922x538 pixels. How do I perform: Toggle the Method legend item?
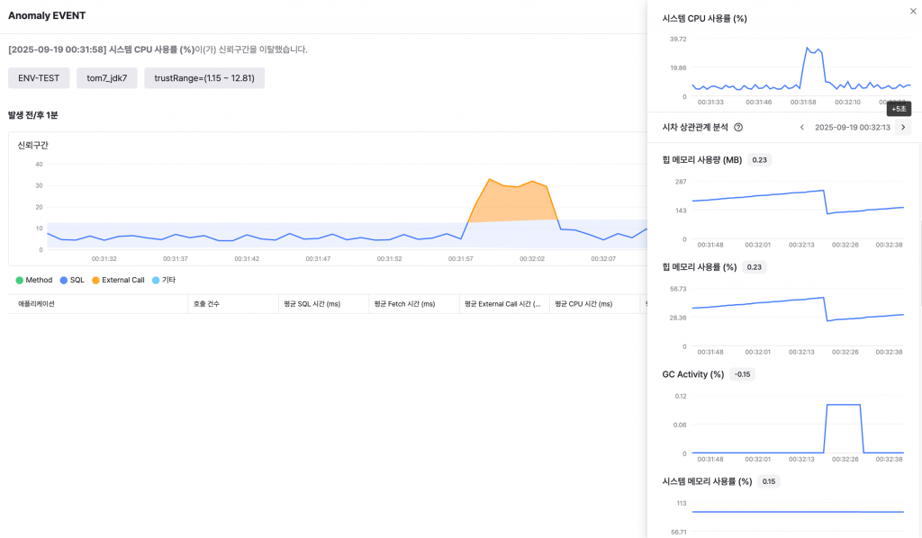33,280
